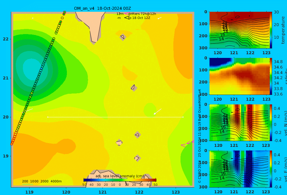
Task: Open the temperature section panel
Action: [x=240, y=30]
